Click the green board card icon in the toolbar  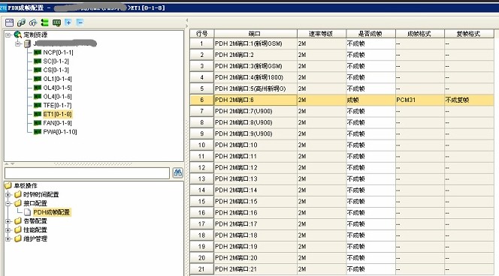[x=56, y=22]
